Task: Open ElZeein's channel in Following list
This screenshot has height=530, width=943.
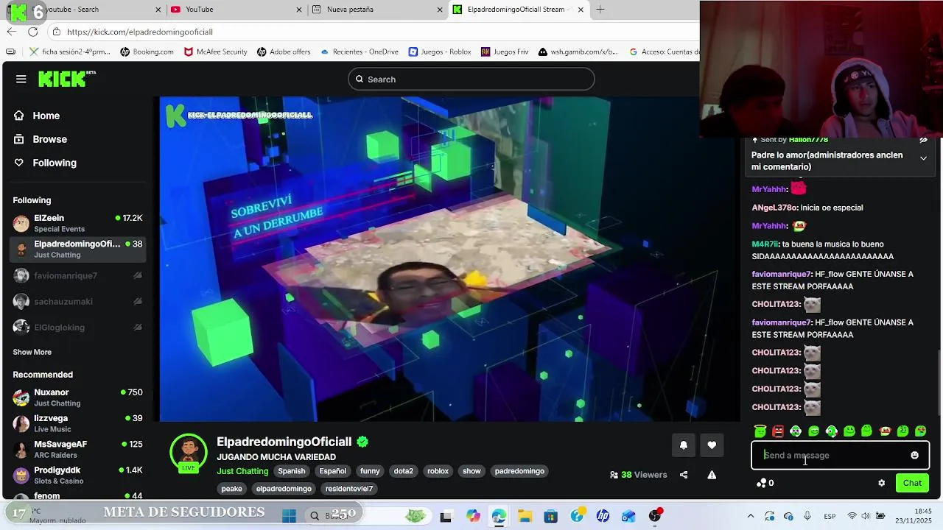Action: click(78, 223)
